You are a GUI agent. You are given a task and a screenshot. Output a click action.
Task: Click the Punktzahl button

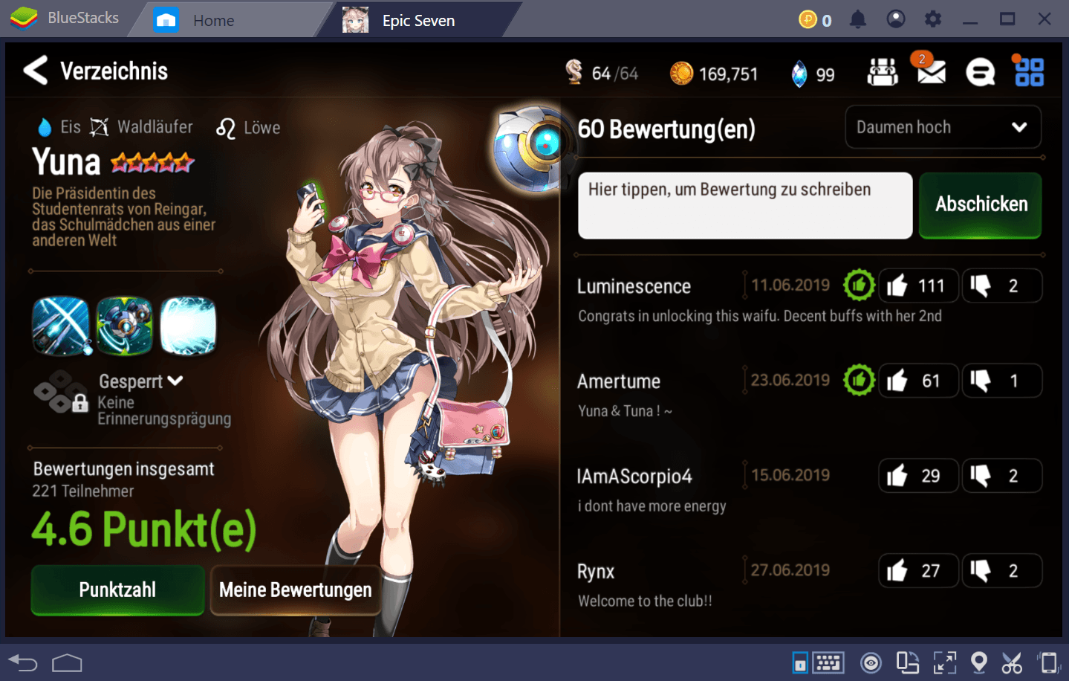(x=117, y=590)
